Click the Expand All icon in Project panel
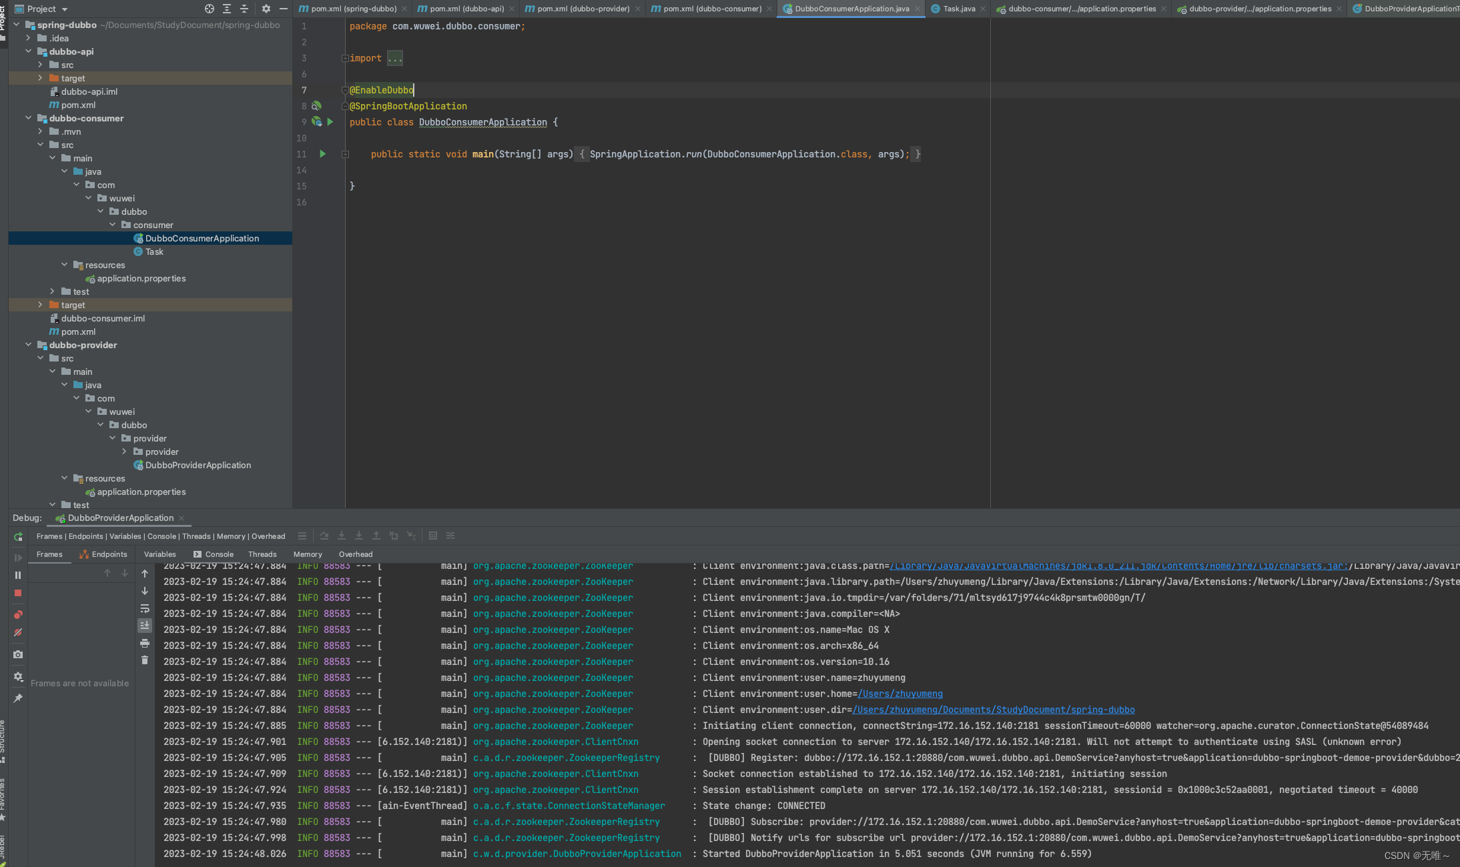Screen dimensions: 1460x867 click(x=227, y=9)
